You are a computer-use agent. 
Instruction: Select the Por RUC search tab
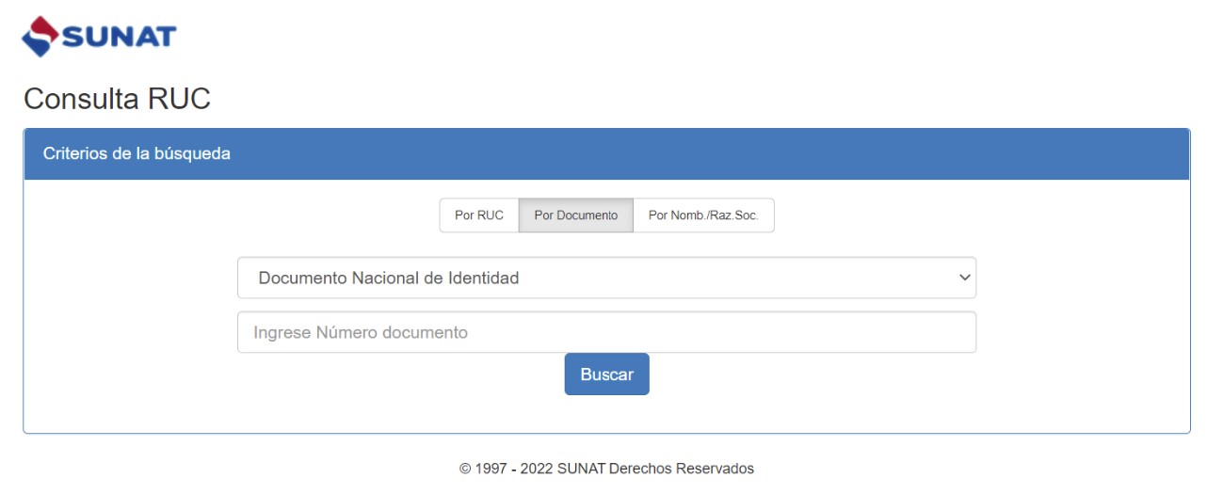[x=479, y=215]
